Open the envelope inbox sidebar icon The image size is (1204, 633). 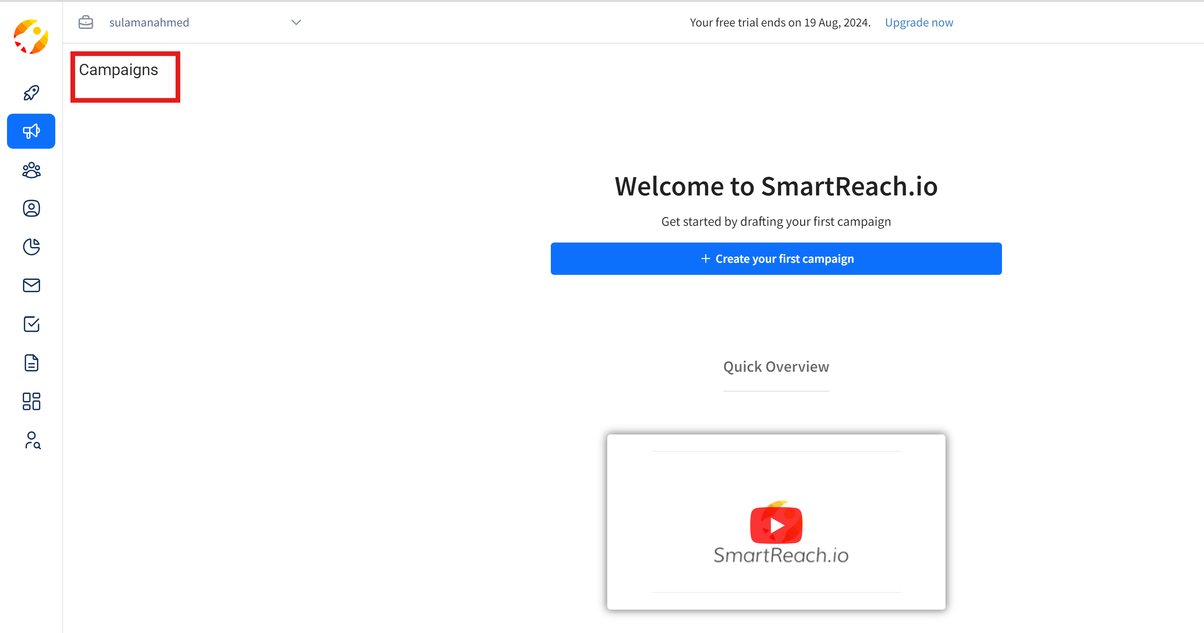click(x=31, y=285)
